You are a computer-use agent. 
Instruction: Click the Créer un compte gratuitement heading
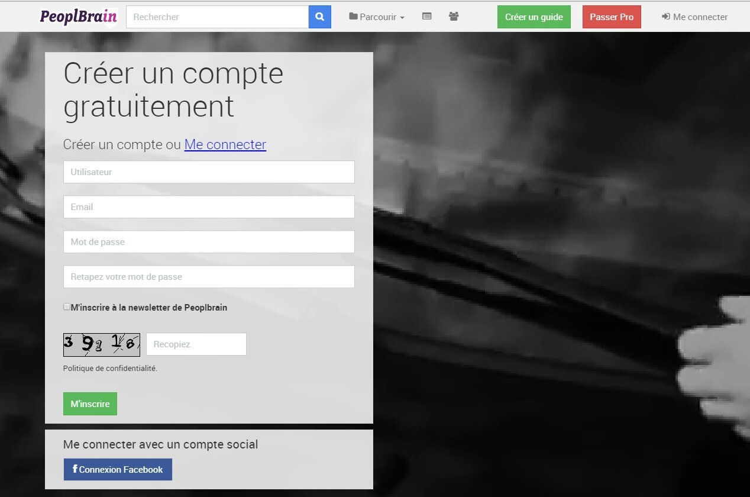(173, 90)
